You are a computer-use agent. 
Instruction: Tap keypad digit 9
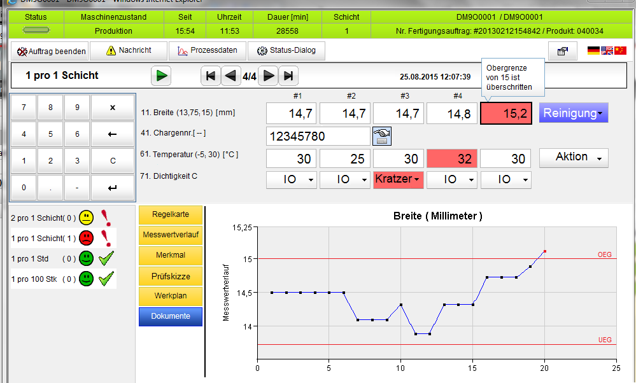pyautogui.click(x=77, y=108)
